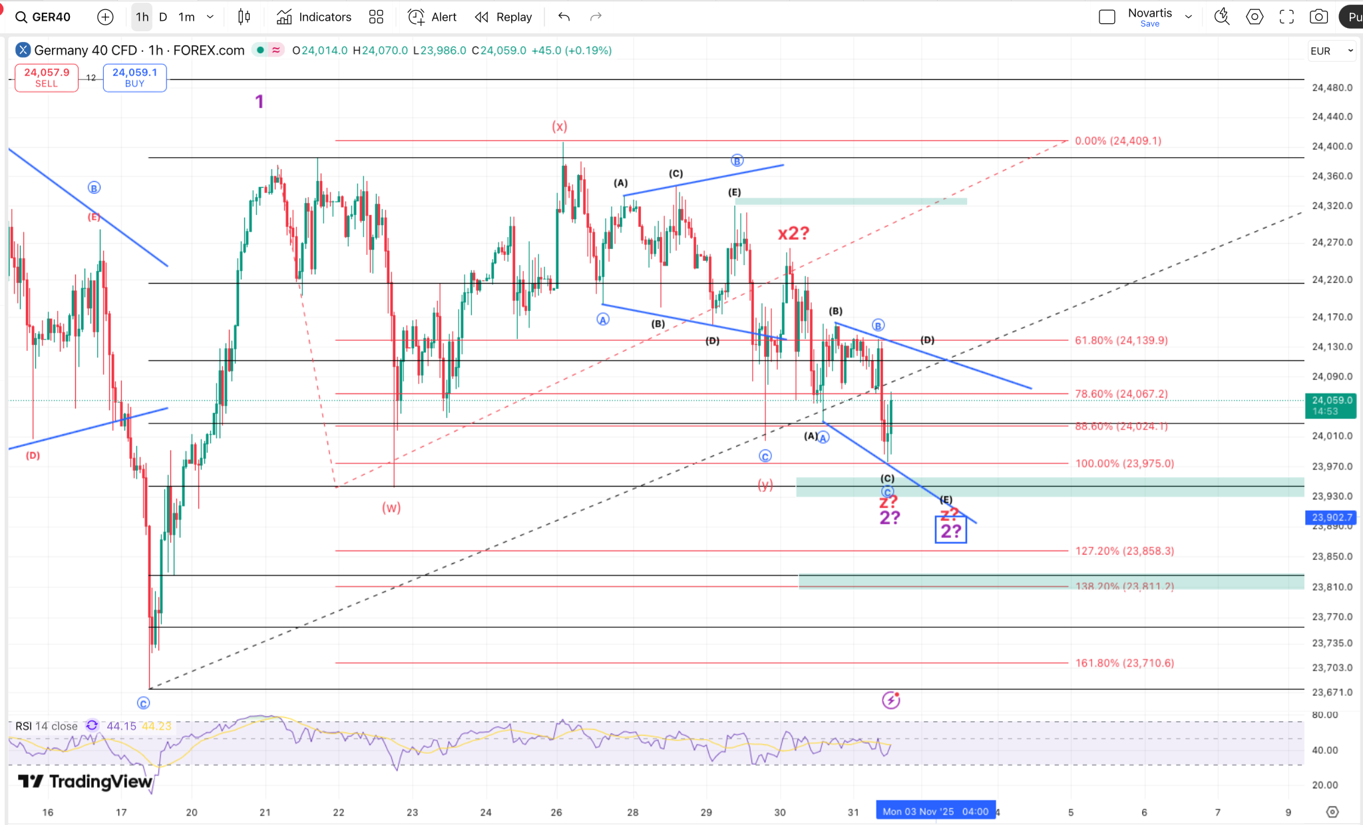Open the candlestick chart type selector

pyautogui.click(x=244, y=17)
